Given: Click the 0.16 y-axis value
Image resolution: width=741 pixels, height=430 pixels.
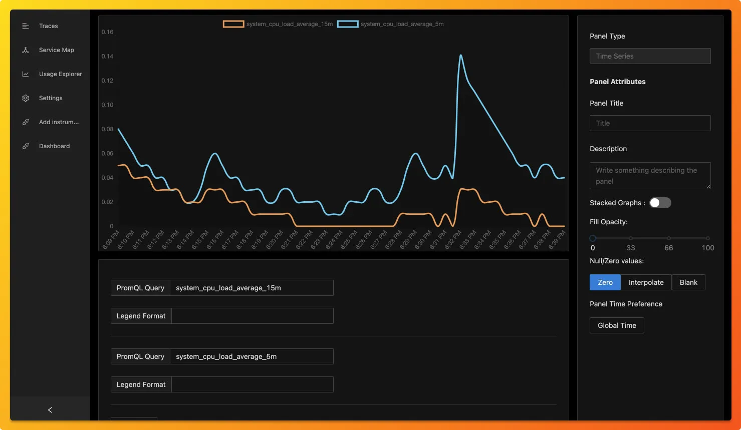Looking at the screenshot, I should pos(107,32).
